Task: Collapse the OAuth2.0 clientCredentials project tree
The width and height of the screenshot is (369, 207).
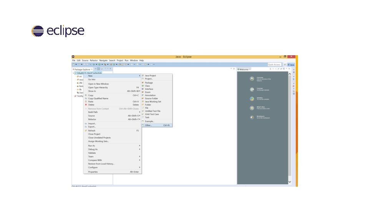Action: tap(73, 73)
